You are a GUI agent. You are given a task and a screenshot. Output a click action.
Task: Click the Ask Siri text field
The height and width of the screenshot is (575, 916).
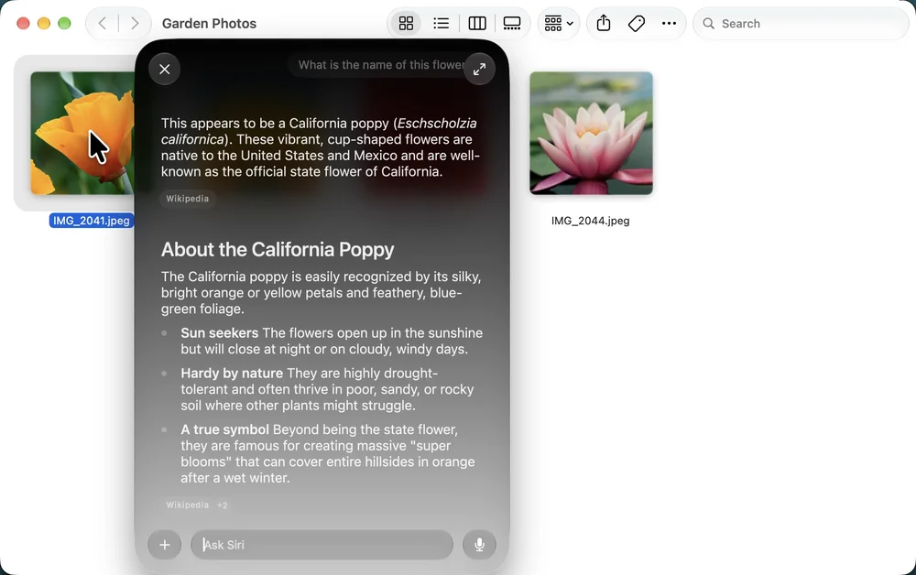[322, 545]
